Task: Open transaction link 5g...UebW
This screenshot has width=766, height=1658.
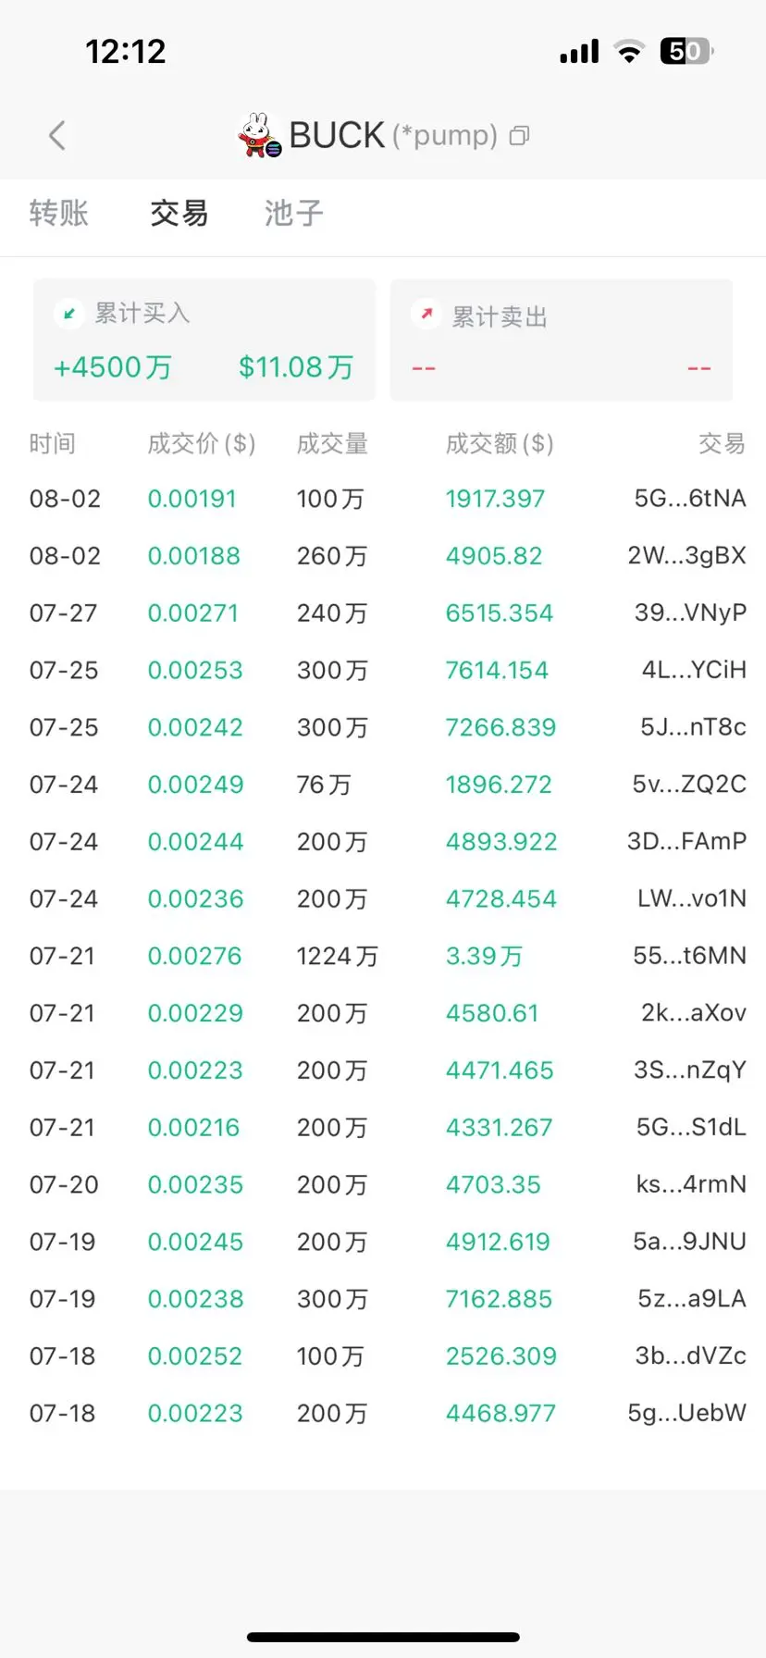Action: pos(687,1413)
